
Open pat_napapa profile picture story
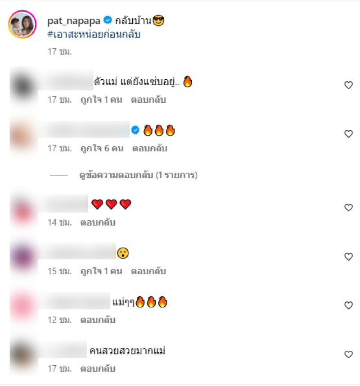click(22, 24)
